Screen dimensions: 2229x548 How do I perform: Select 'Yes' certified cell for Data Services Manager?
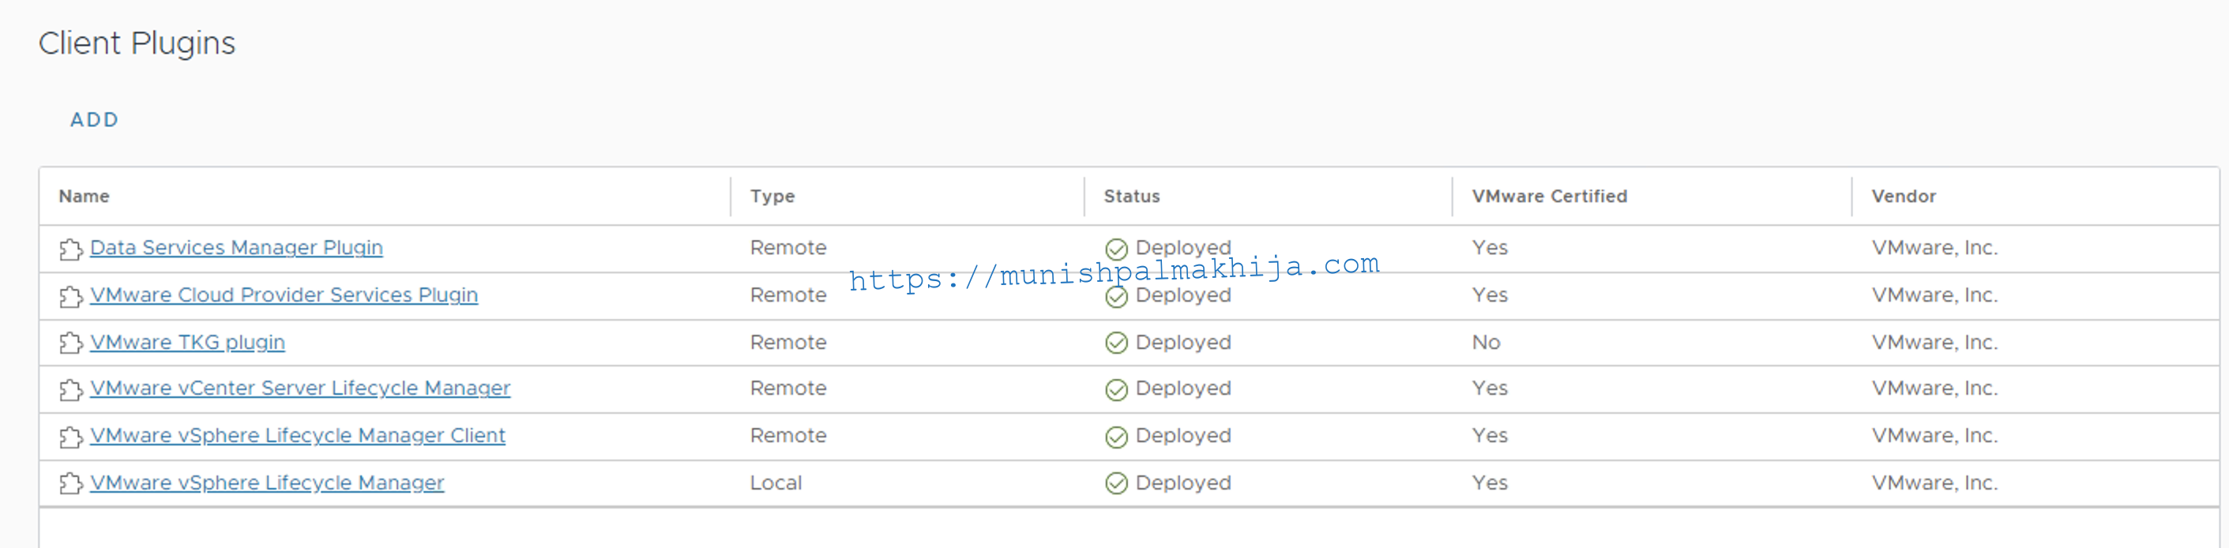tap(1489, 248)
